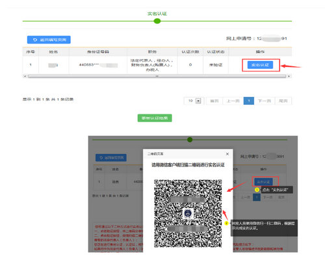
Task: Click the 未验证 status cell
Action: [216, 65]
